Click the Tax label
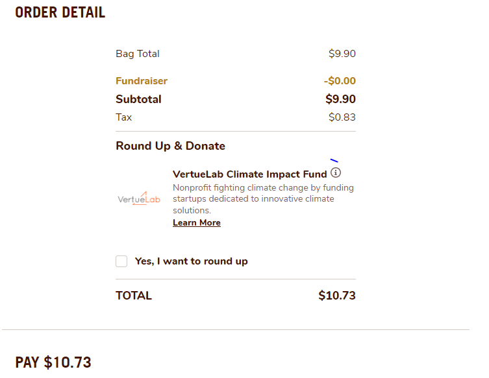Screen dimensions: 489x378 coord(123,117)
